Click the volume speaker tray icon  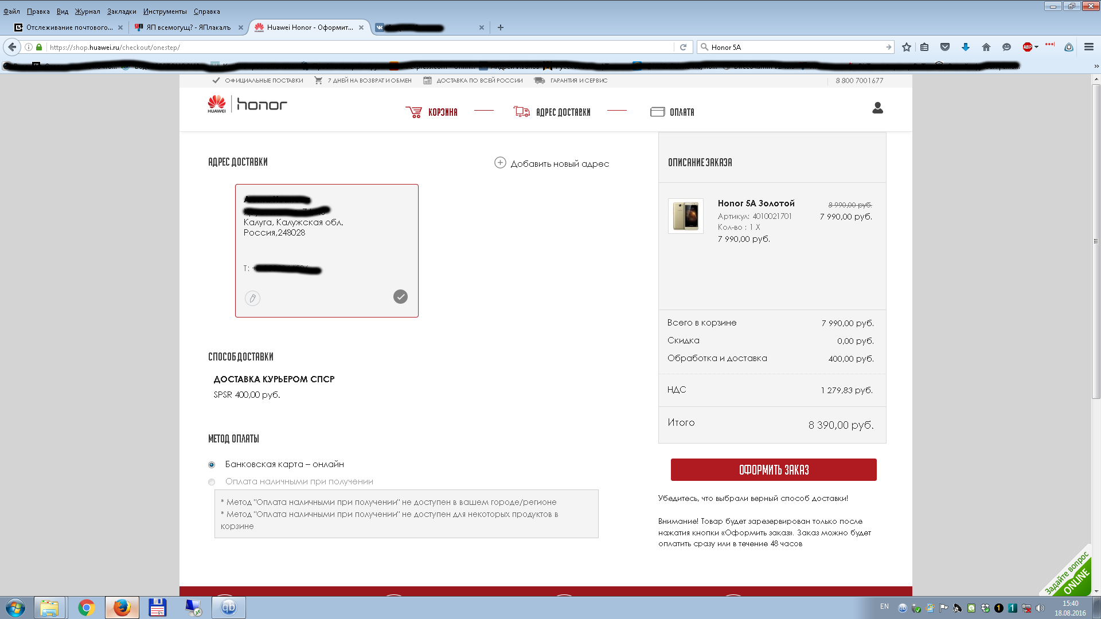(1040, 608)
